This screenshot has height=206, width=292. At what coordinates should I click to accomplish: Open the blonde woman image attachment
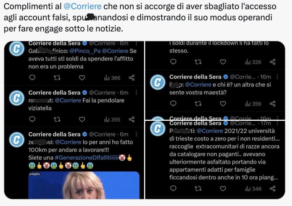(x=84, y=185)
